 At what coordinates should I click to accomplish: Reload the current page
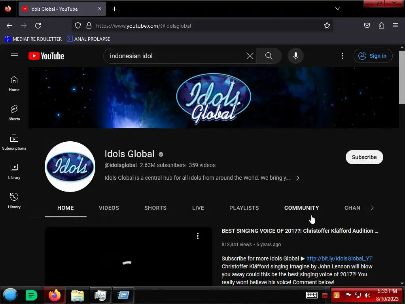pyautogui.click(x=38, y=26)
